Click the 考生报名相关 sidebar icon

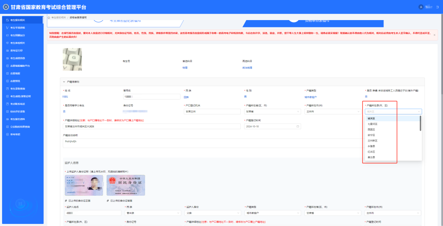6,20
